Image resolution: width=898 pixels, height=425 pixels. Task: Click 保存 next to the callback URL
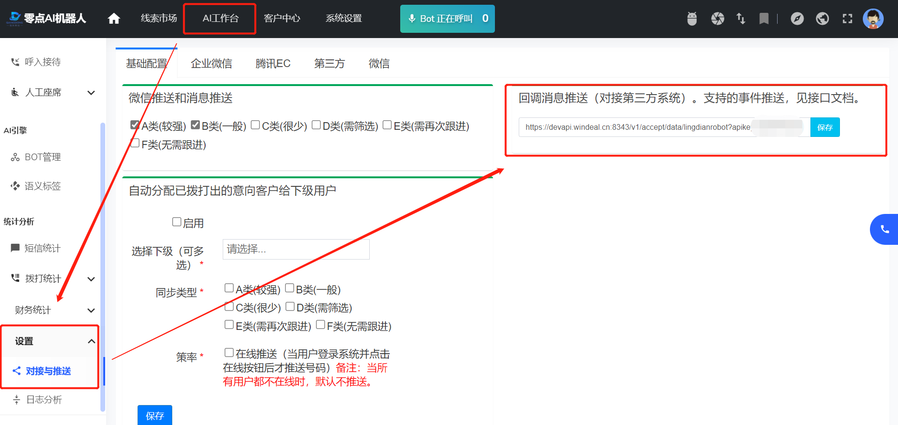tap(825, 127)
